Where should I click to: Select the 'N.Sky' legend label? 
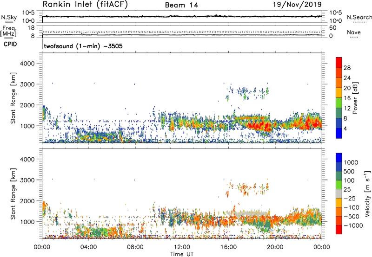pos(9,18)
